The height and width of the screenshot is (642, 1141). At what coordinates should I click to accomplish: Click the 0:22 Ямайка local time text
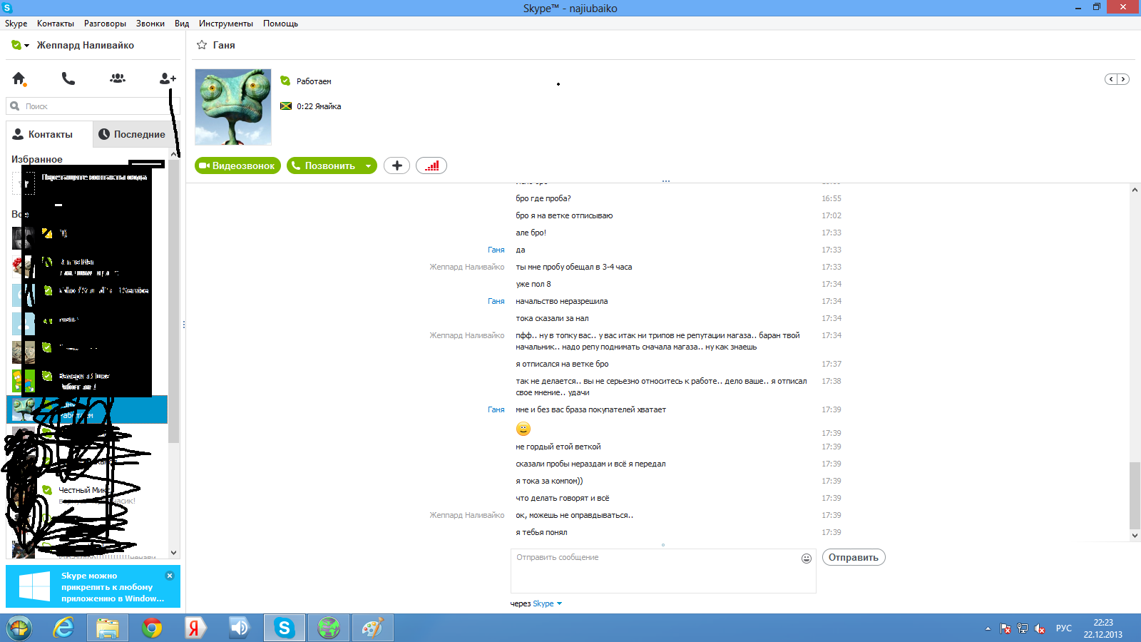pos(319,106)
